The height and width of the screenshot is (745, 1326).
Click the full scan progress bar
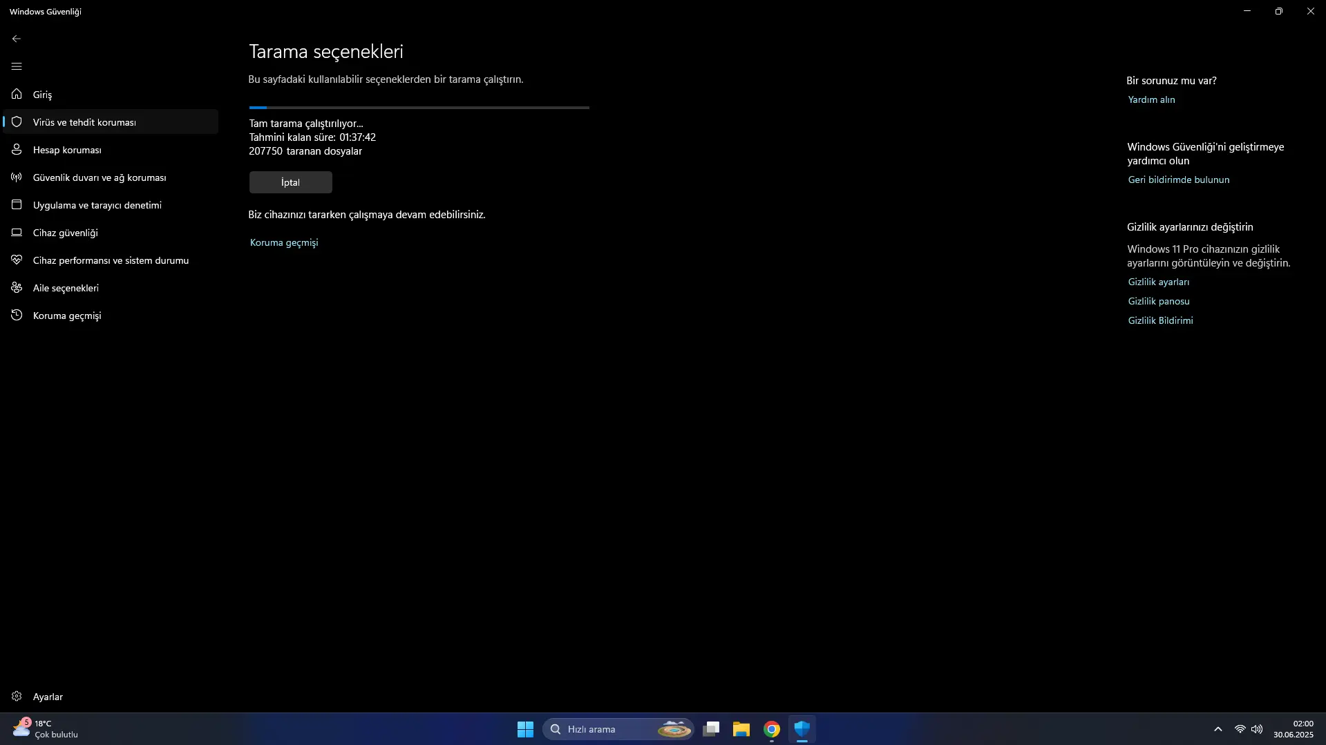419,108
